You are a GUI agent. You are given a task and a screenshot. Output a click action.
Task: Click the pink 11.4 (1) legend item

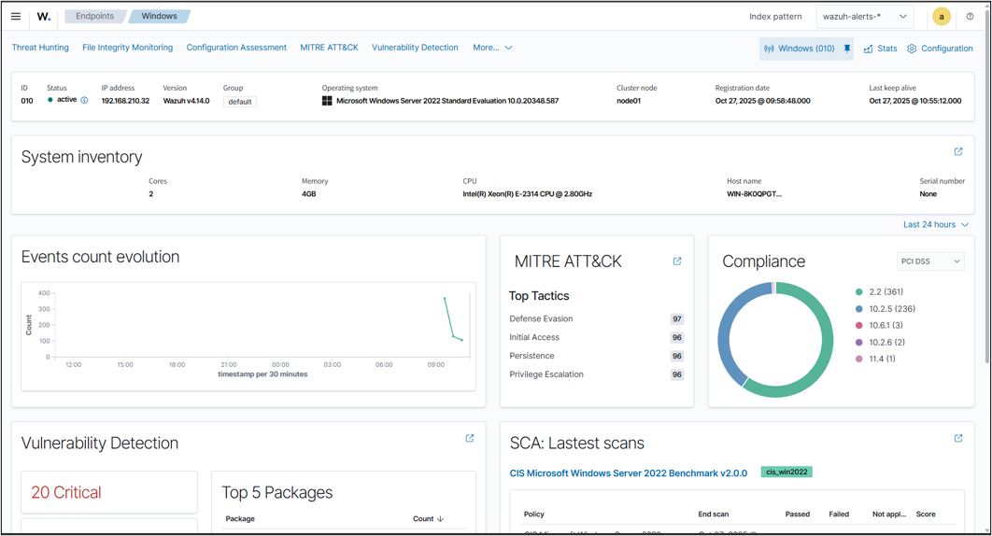click(x=875, y=359)
